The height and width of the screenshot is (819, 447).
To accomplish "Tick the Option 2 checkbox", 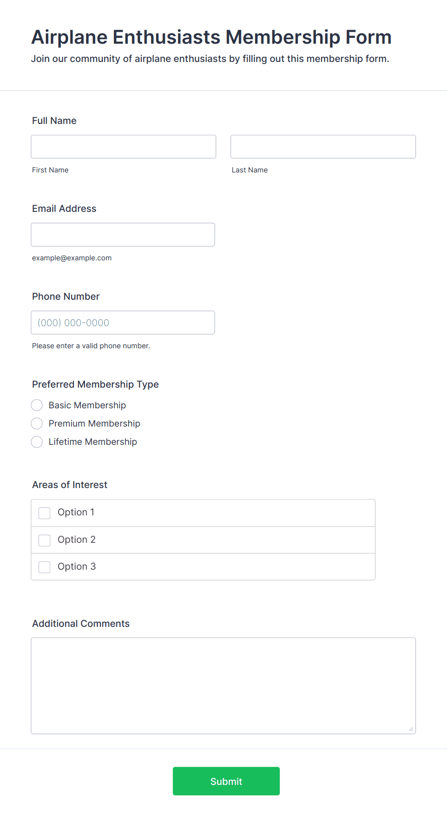I will (x=45, y=540).
